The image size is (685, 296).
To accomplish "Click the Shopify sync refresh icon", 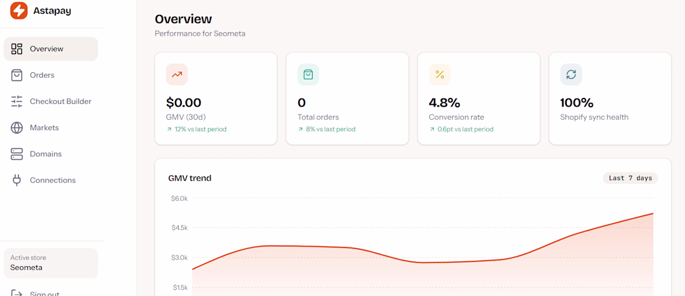I will pyautogui.click(x=571, y=74).
